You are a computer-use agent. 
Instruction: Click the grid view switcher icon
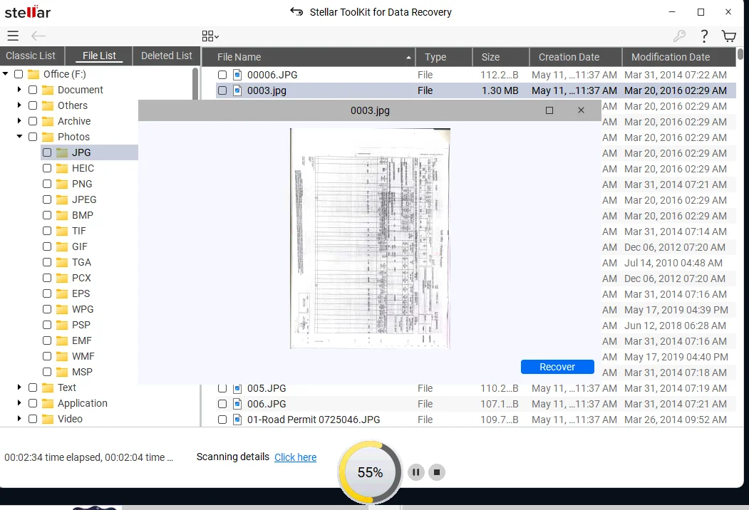[209, 36]
